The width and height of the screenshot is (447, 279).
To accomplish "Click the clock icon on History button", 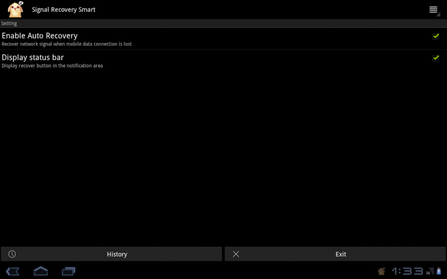I will pos(12,254).
